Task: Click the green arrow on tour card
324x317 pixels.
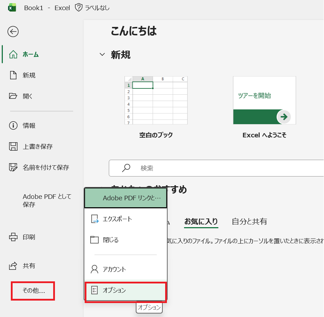Action: click(x=284, y=117)
